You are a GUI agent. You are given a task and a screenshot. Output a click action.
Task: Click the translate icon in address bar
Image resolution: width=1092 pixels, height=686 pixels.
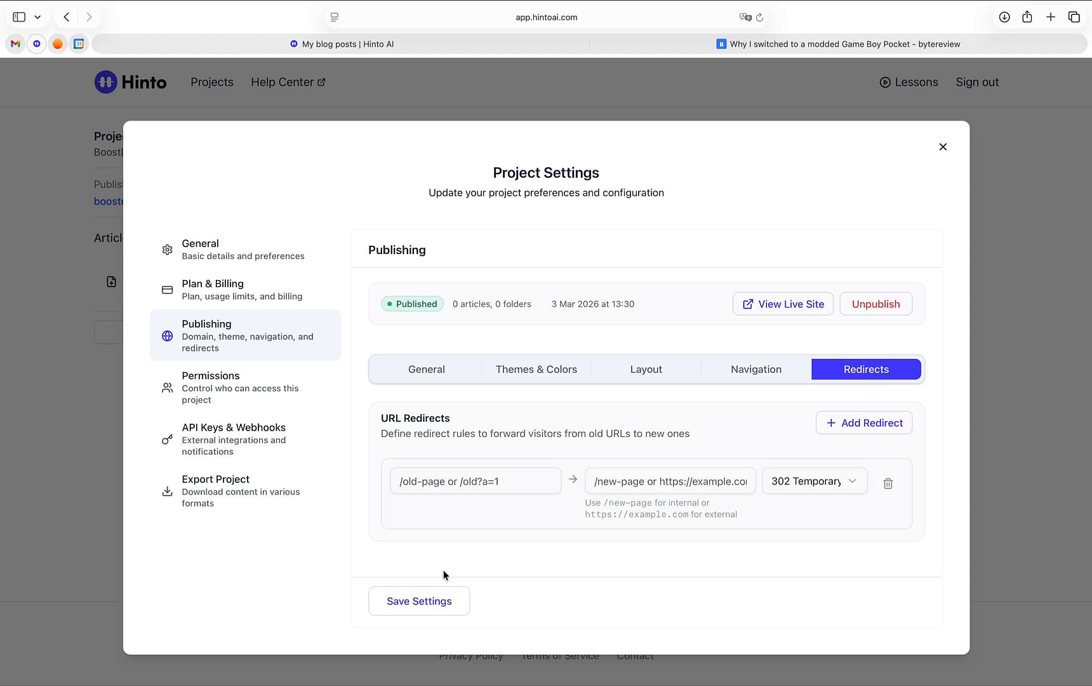(745, 17)
